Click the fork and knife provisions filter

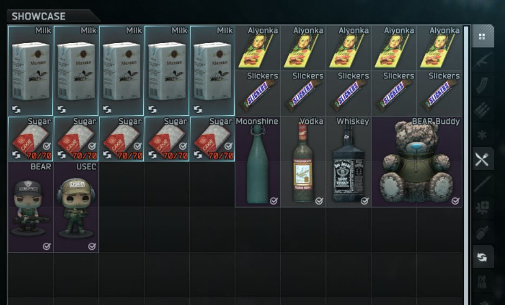[x=482, y=159]
